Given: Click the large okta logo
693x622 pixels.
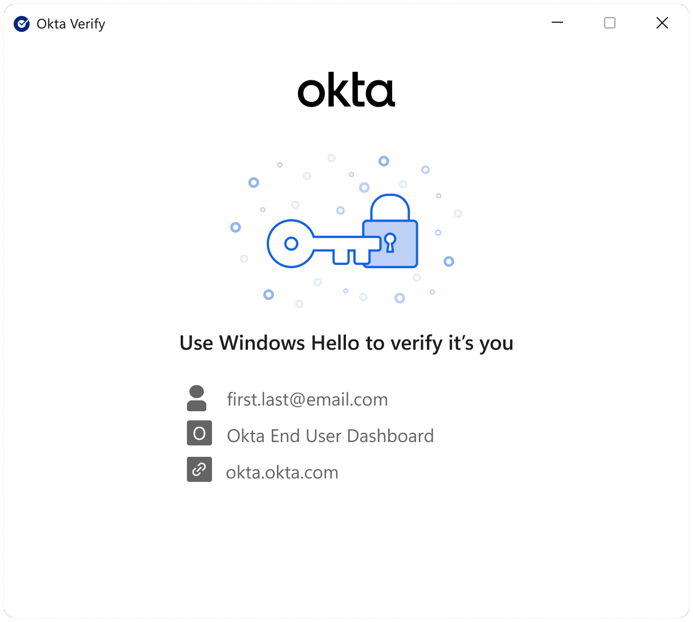Looking at the screenshot, I should coord(346,90).
